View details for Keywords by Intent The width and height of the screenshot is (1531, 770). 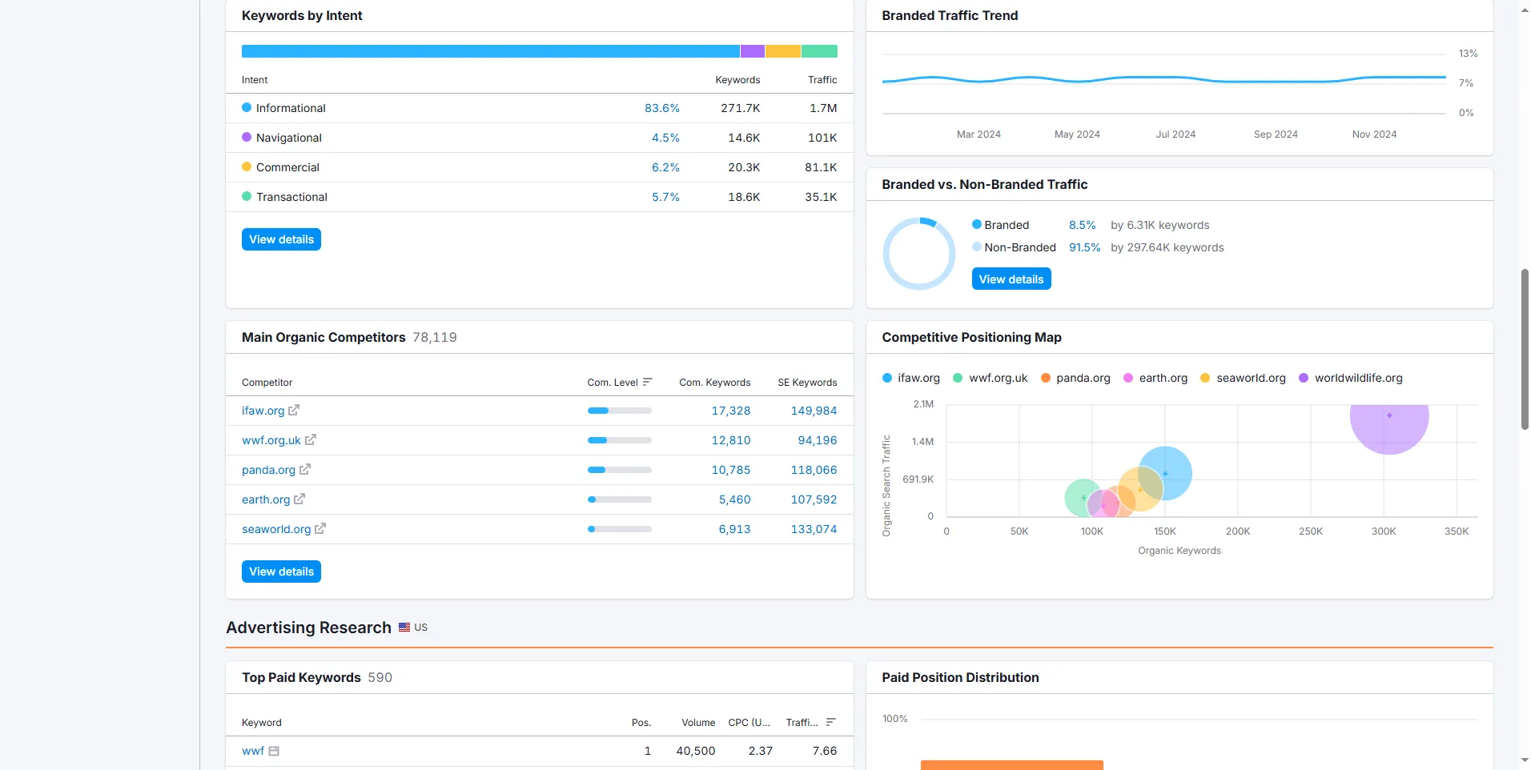coord(281,239)
